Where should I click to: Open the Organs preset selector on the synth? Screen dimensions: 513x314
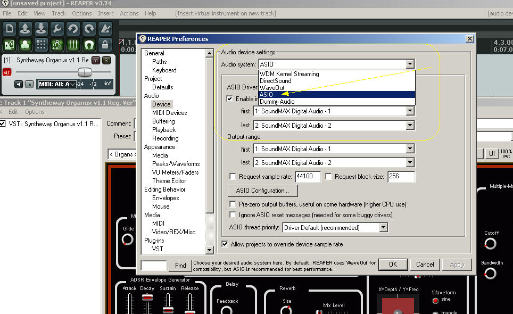[123, 154]
